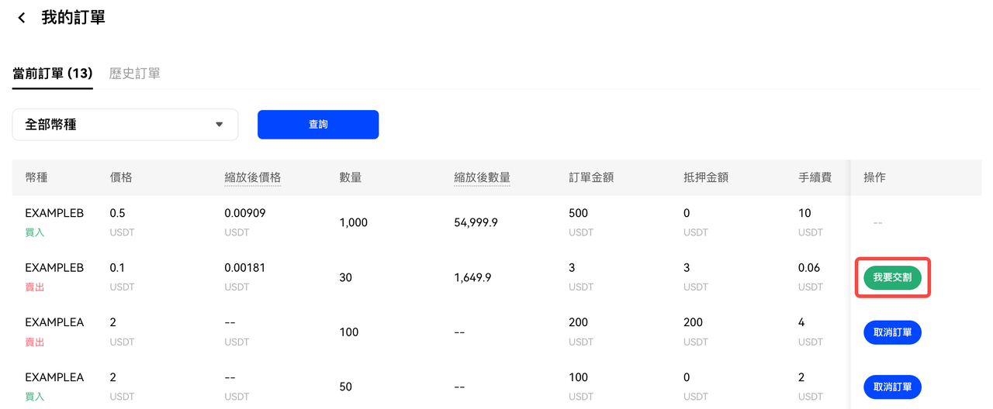The image size is (993, 409).
Task: Click the 價格 column header
Action: tap(121, 177)
